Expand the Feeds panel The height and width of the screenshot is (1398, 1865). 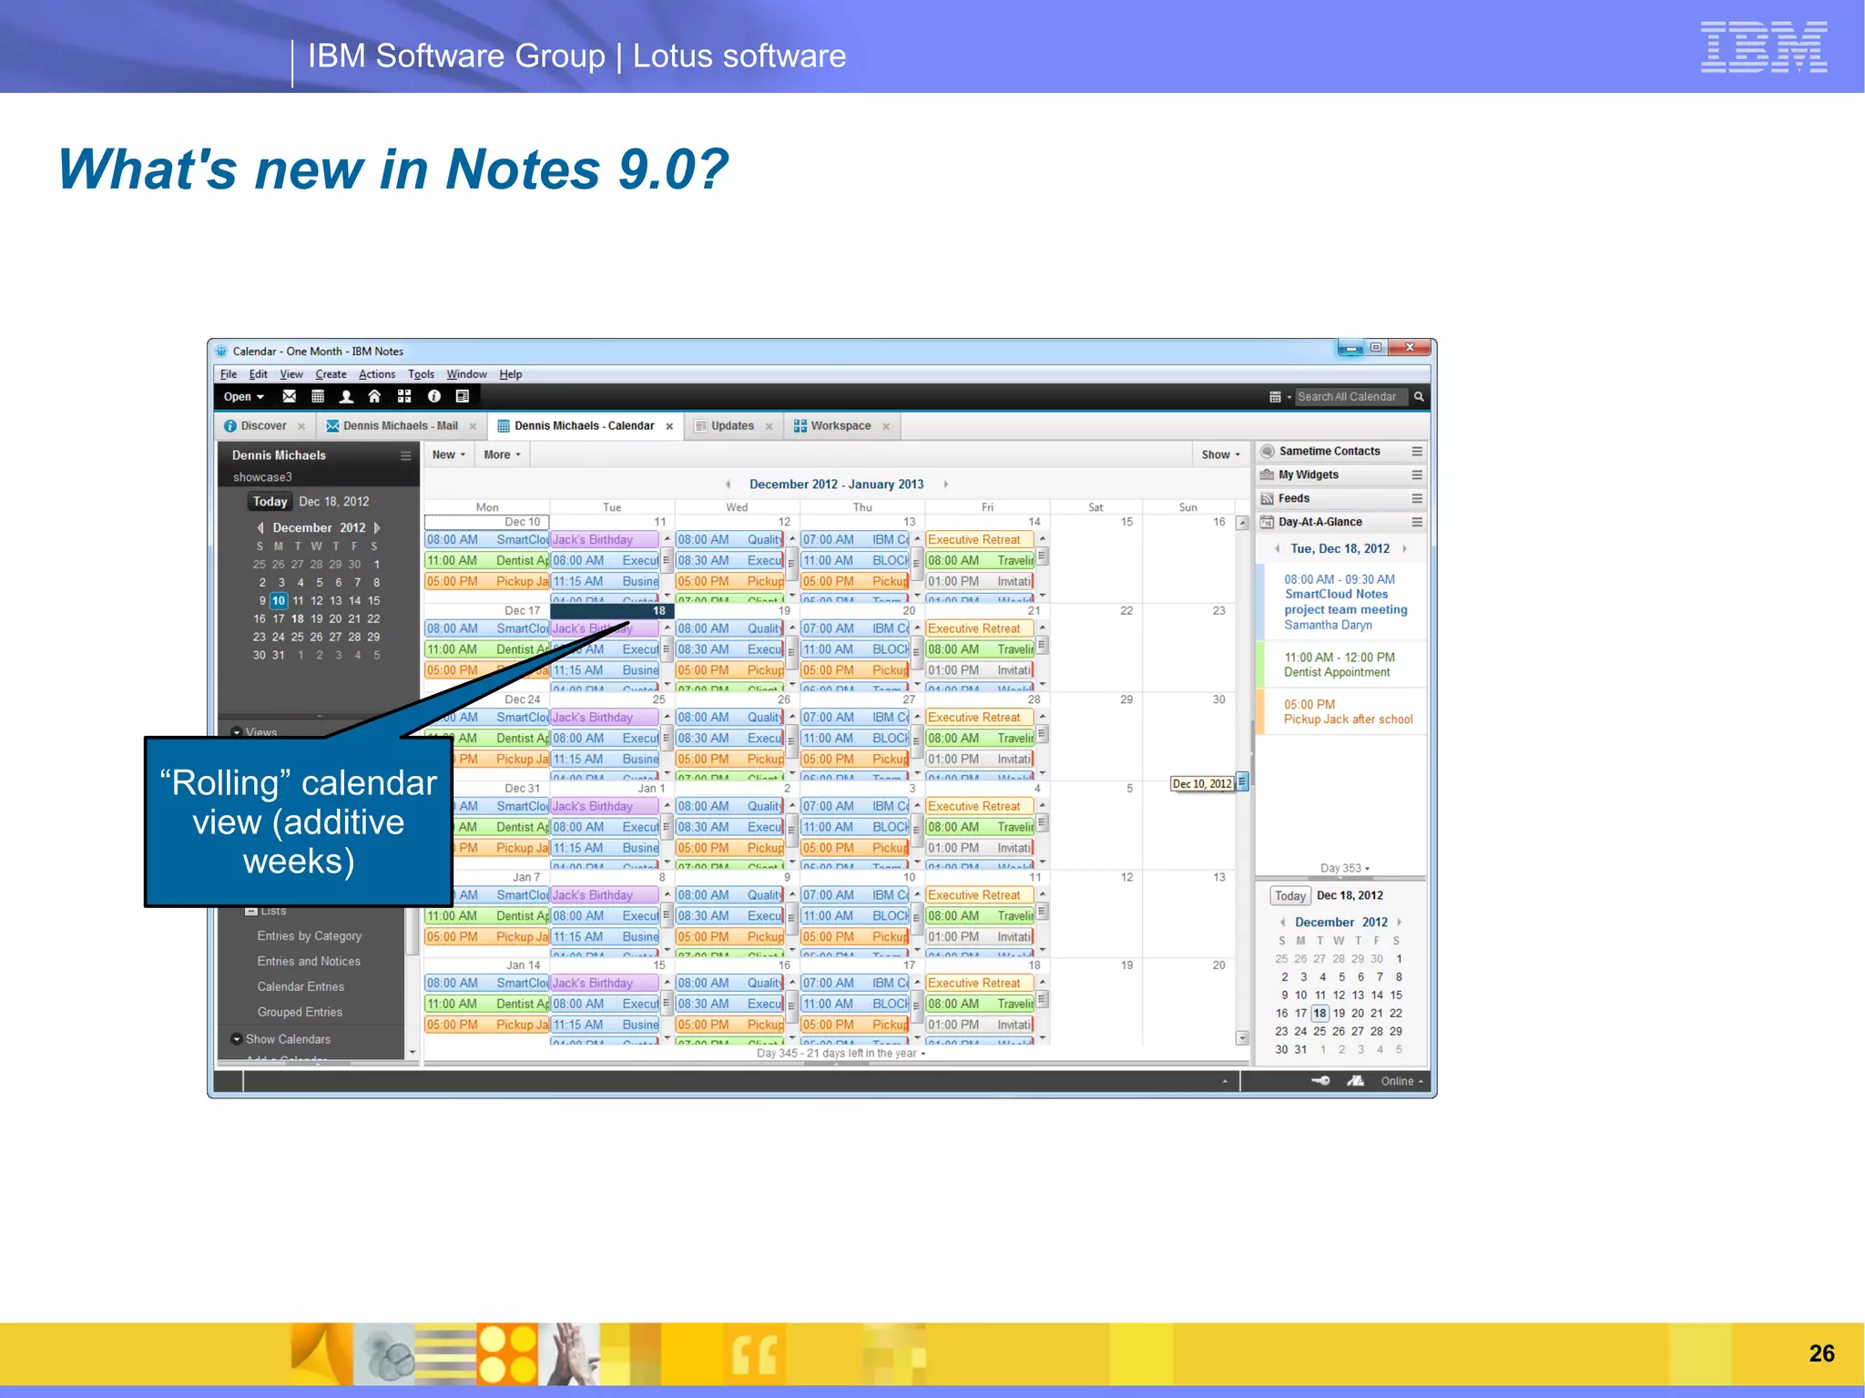(x=1294, y=498)
